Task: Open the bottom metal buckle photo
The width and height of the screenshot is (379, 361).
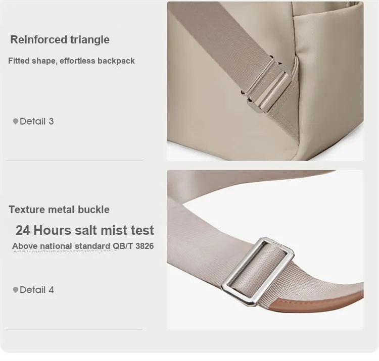Action: (x=265, y=250)
